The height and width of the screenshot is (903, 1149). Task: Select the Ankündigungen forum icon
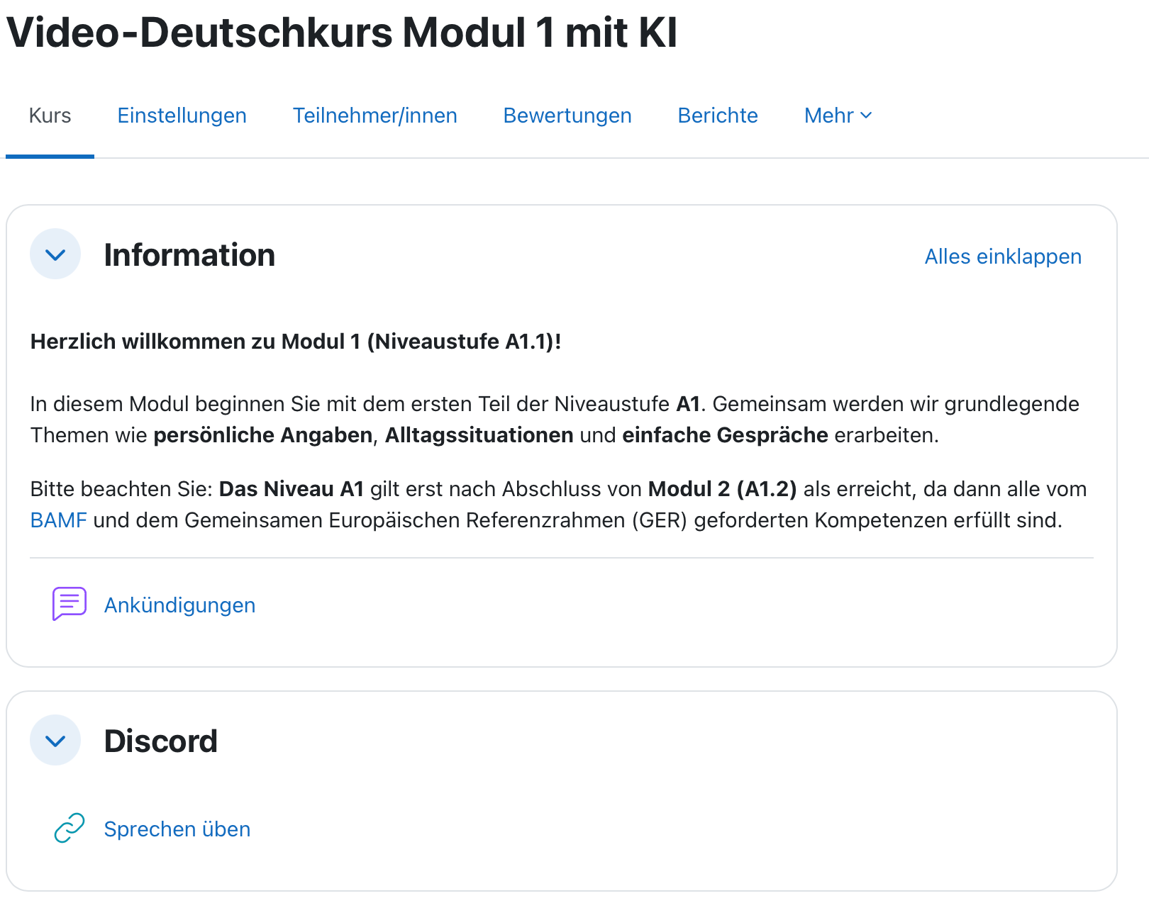[x=69, y=603]
